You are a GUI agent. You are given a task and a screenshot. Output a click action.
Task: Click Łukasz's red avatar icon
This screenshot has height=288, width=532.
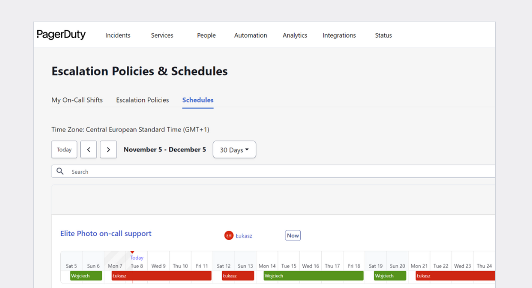tap(229, 236)
